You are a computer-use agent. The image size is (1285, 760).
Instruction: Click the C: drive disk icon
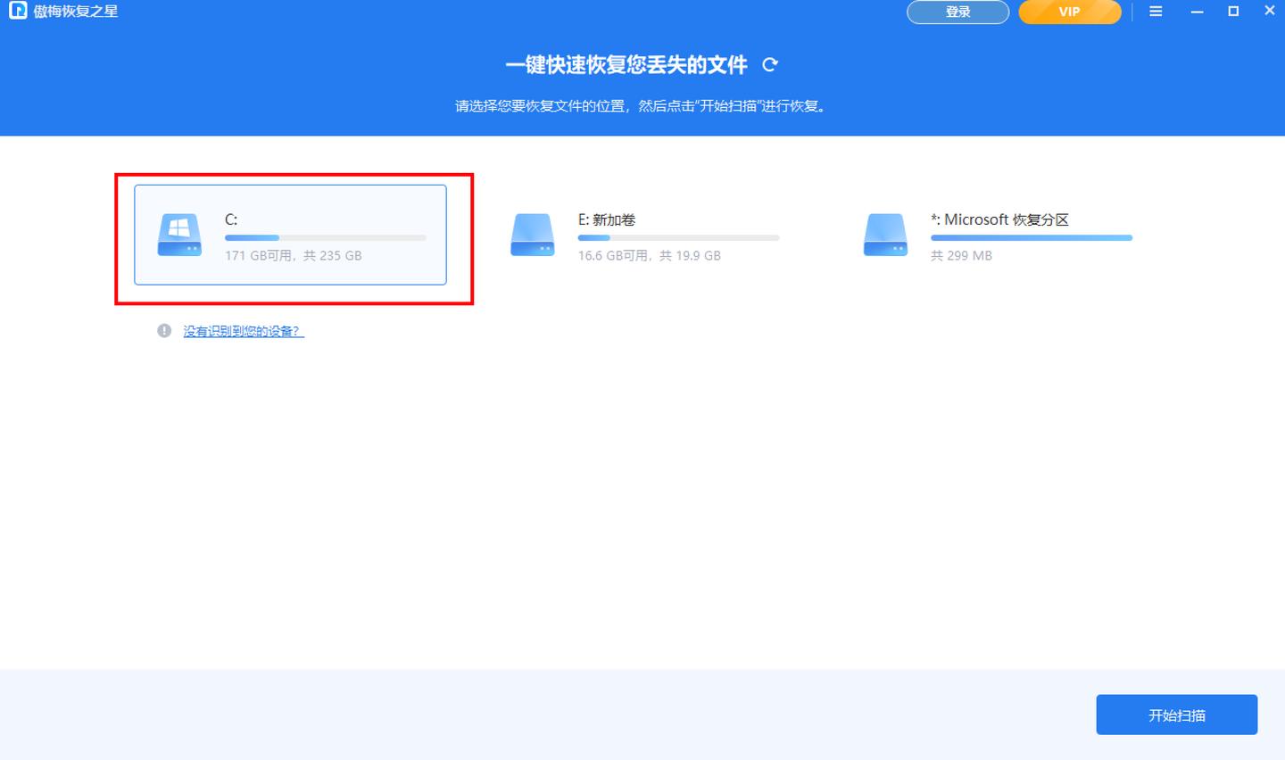pyautogui.click(x=178, y=235)
